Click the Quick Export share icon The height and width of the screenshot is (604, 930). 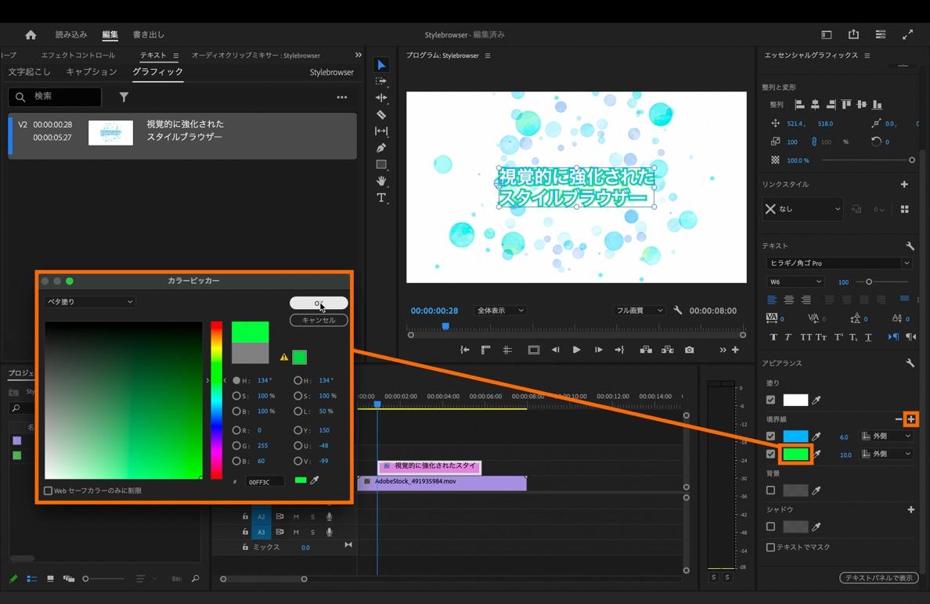(853, 34)
